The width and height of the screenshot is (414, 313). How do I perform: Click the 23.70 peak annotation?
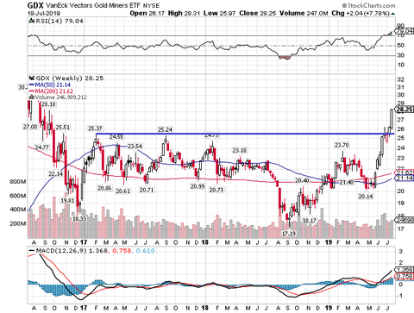[x=342, y=145]
